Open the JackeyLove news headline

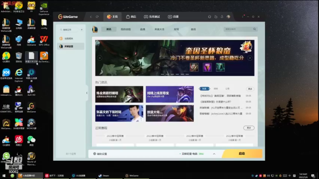pos(221,114)
